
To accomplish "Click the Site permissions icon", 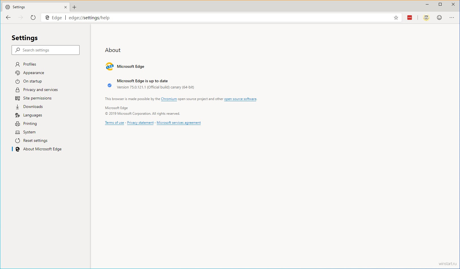I will pos(18,98).
